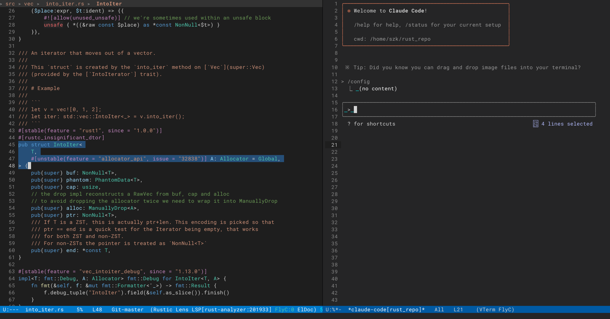Click the "fn fmt(&self, f: &mut fmt::Formatter" line
610x319 pixels.
point(124,286)
